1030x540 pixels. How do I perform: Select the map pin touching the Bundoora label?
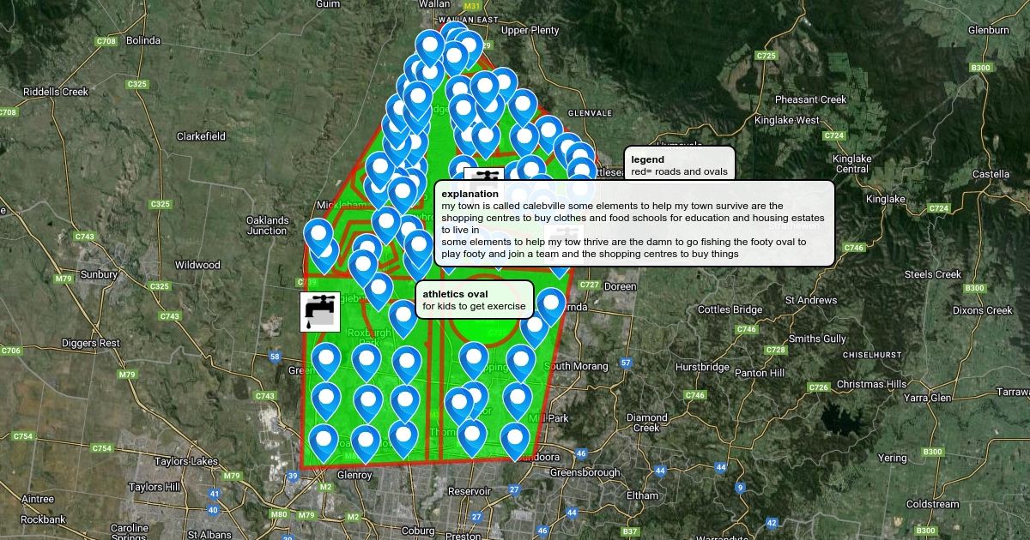[515, 440]
